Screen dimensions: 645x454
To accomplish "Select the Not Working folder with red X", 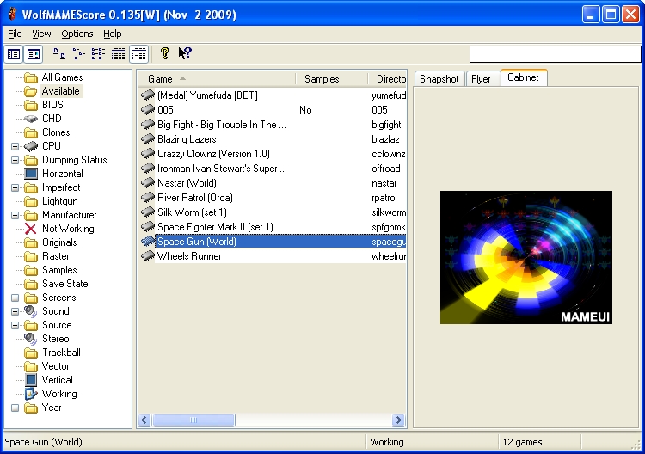I will (x=67, y=229).
